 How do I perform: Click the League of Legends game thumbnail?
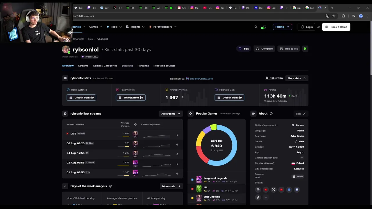pyautogui.click(x=199, y=179)
